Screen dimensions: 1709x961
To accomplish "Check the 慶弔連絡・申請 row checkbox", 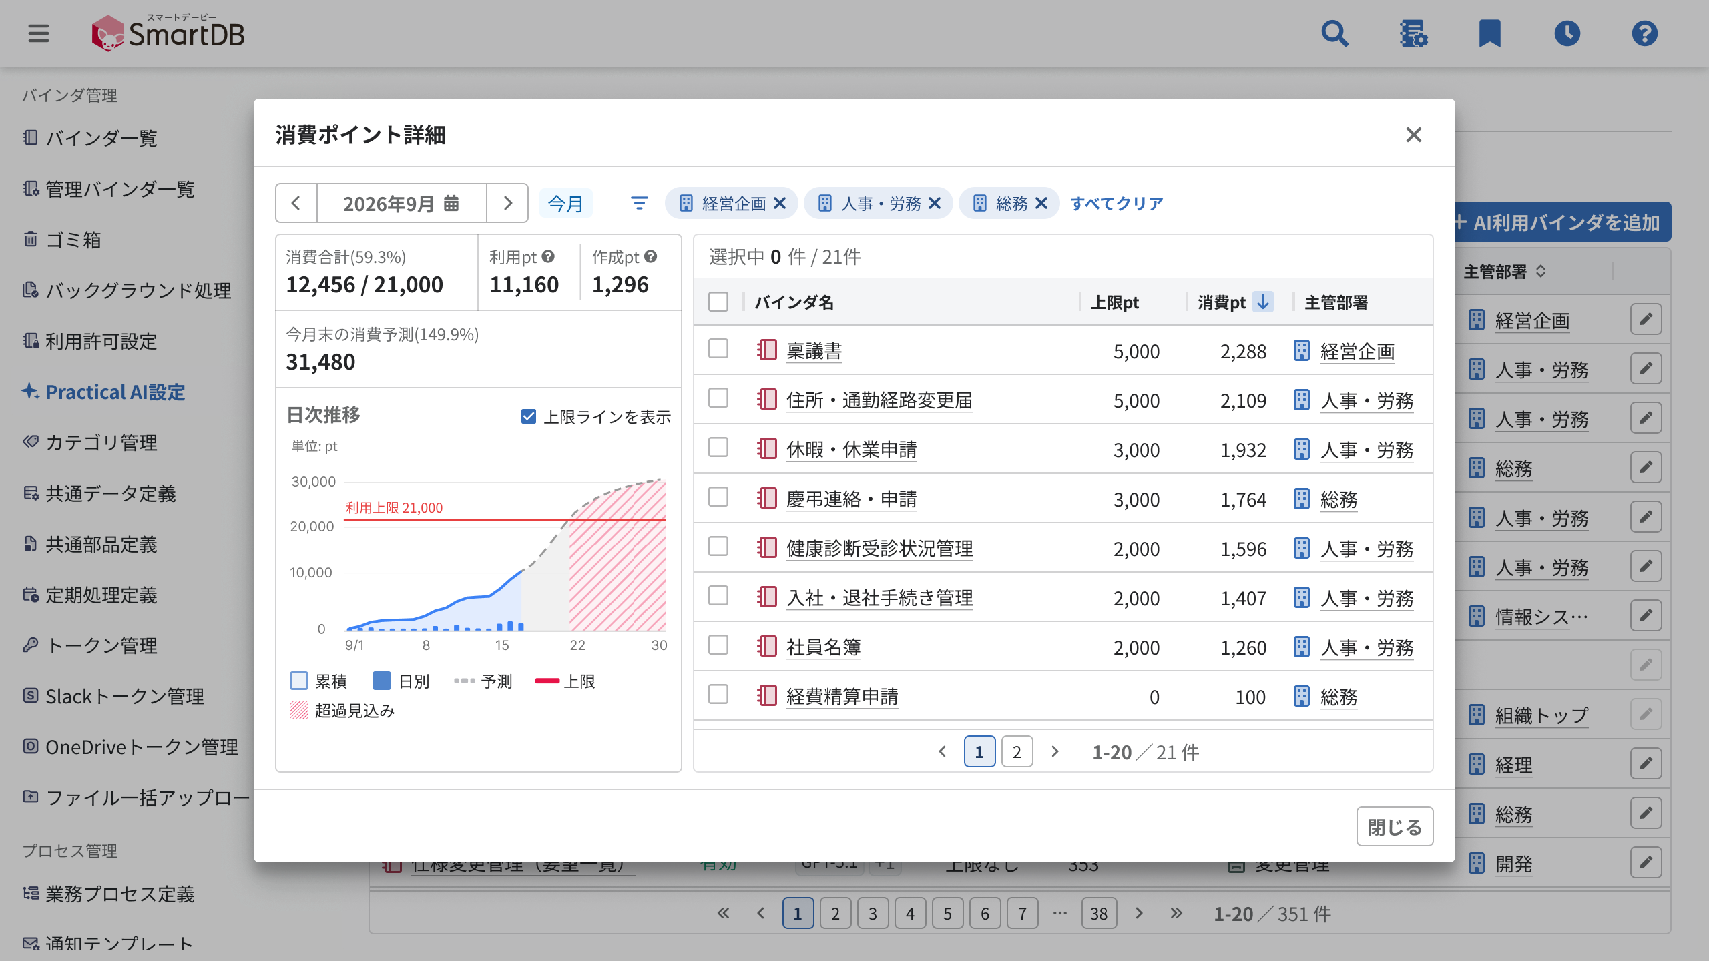I will click(718, 497).
